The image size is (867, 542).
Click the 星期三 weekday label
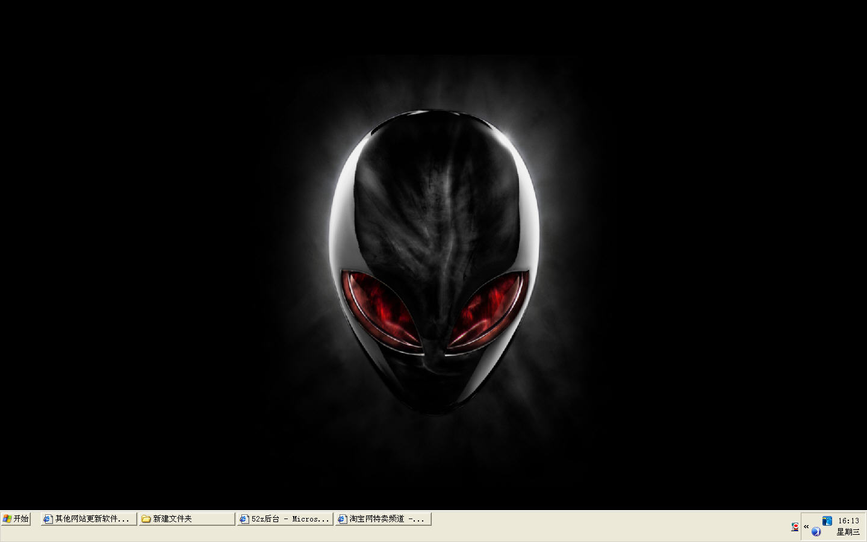coord(848,532)
